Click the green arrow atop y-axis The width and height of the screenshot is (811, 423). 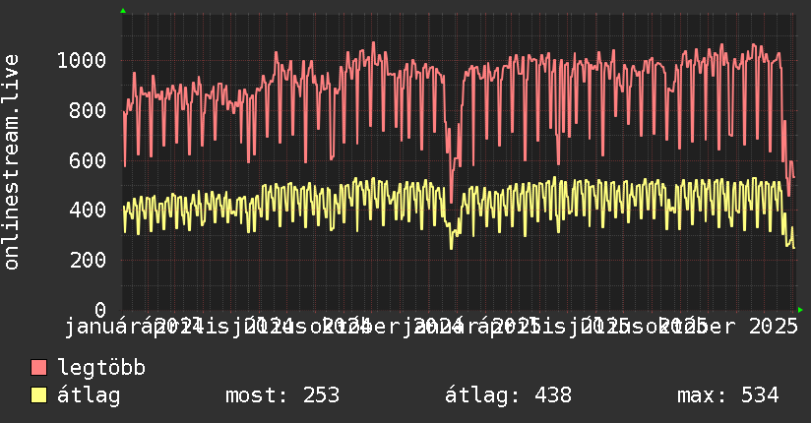click(x=123, y=11)
